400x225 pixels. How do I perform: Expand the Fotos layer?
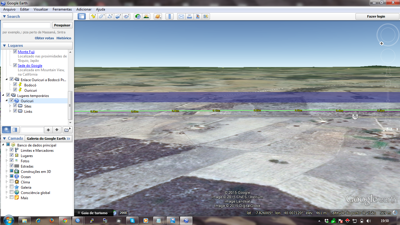7,161
